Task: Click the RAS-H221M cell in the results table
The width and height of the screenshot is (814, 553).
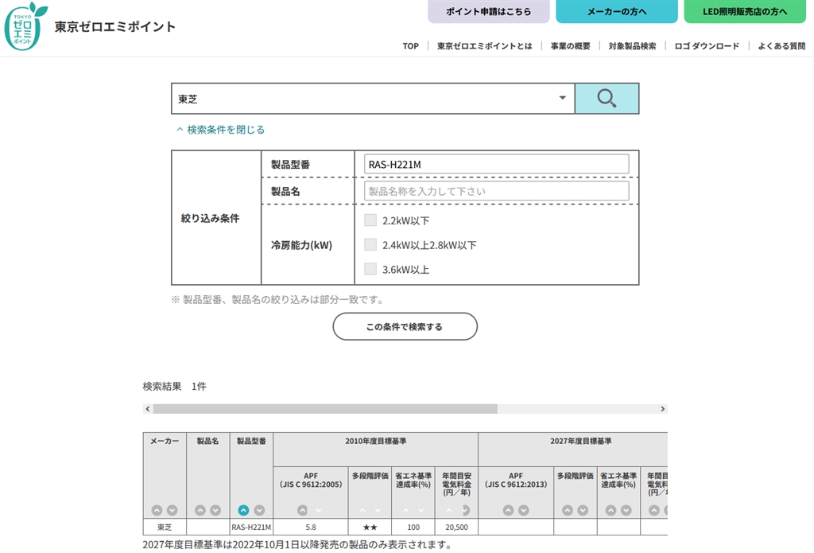Action: [251, 527]
